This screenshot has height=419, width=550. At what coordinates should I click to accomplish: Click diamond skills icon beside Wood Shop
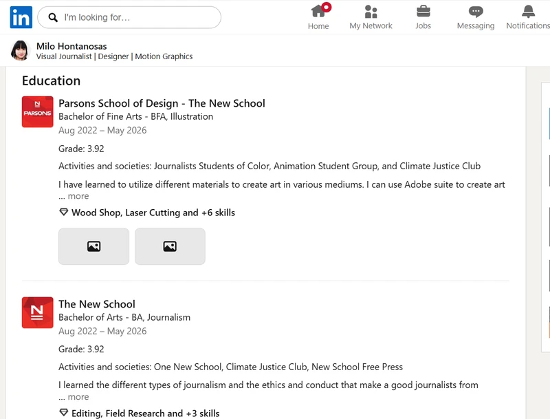pyautogui.click(x=63, y=212)
